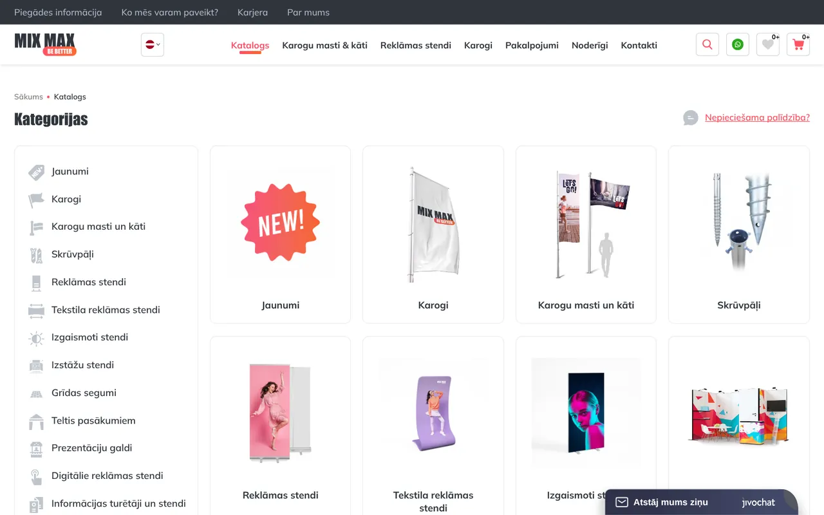Go to Sākums breadcrumb link
Image resolution: width=824 pixels, height=515 pixels.
click(x=28, y=97)
